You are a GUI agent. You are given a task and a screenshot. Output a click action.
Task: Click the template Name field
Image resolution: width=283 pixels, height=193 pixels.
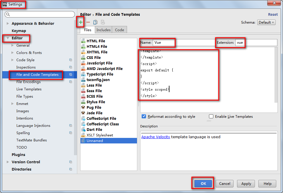(x=184, y=43)
